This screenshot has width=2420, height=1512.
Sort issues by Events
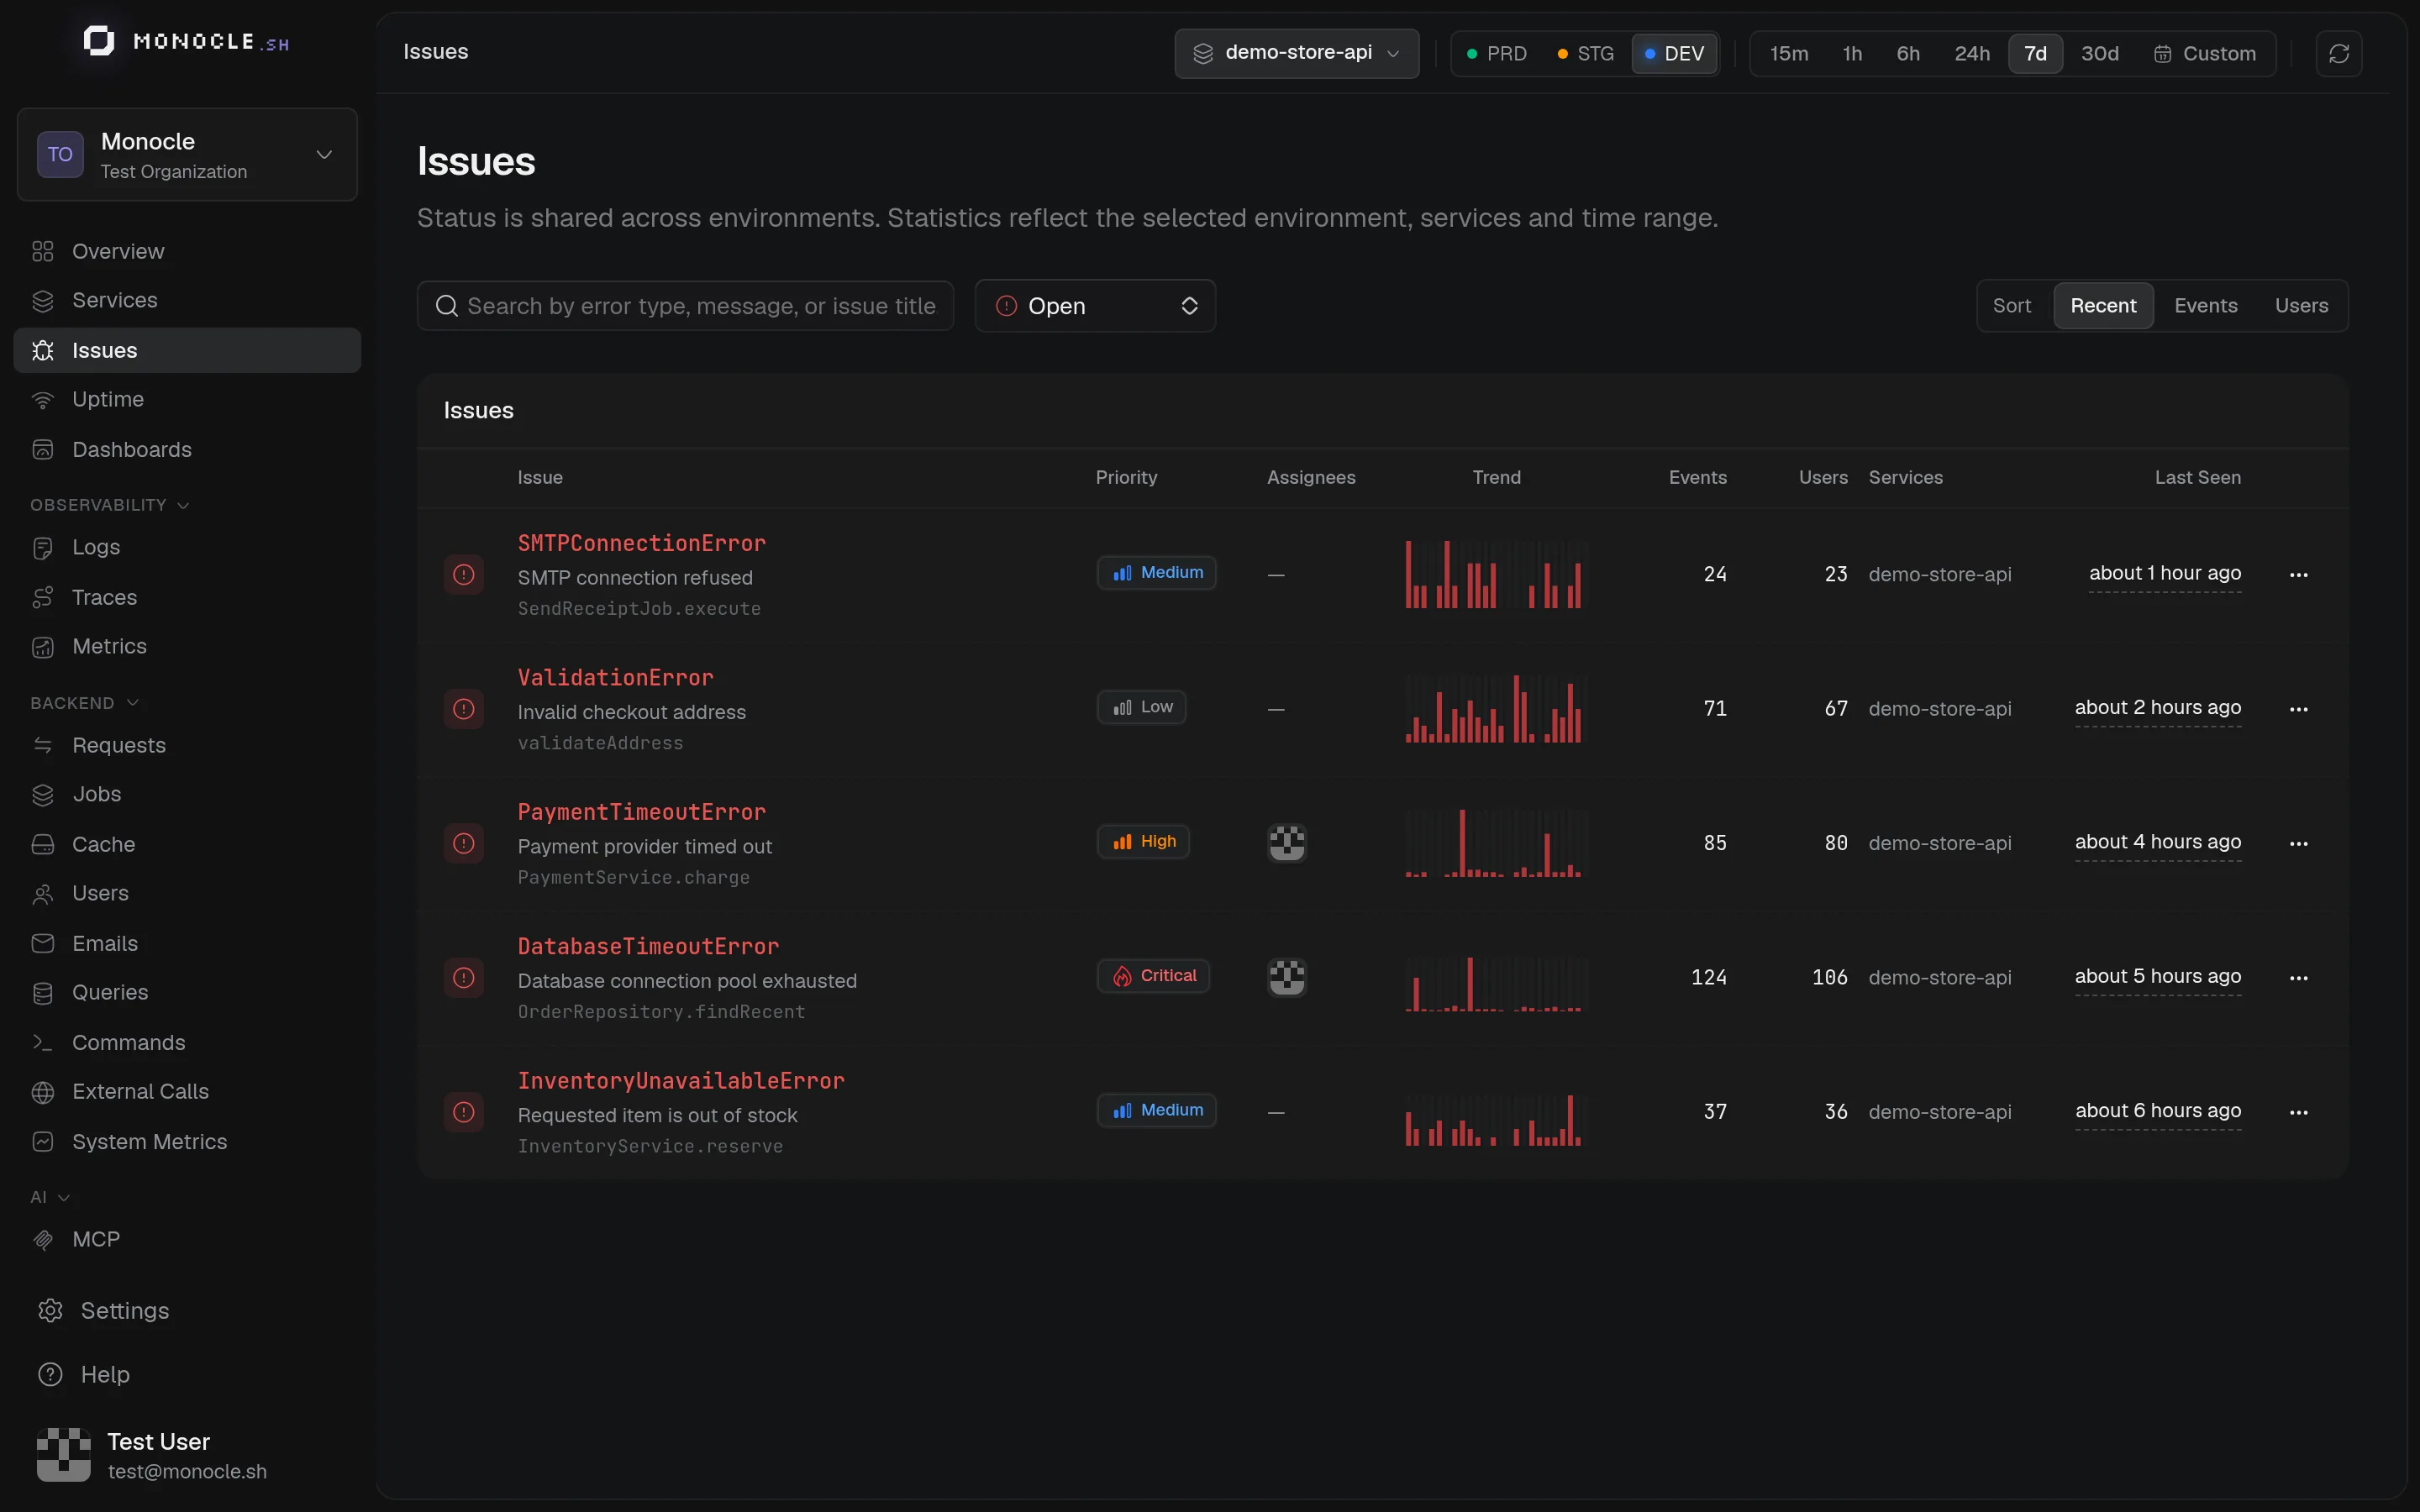click(x=2205, y=306)
